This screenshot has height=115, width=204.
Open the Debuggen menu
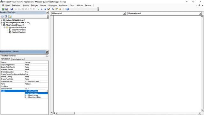53,5
